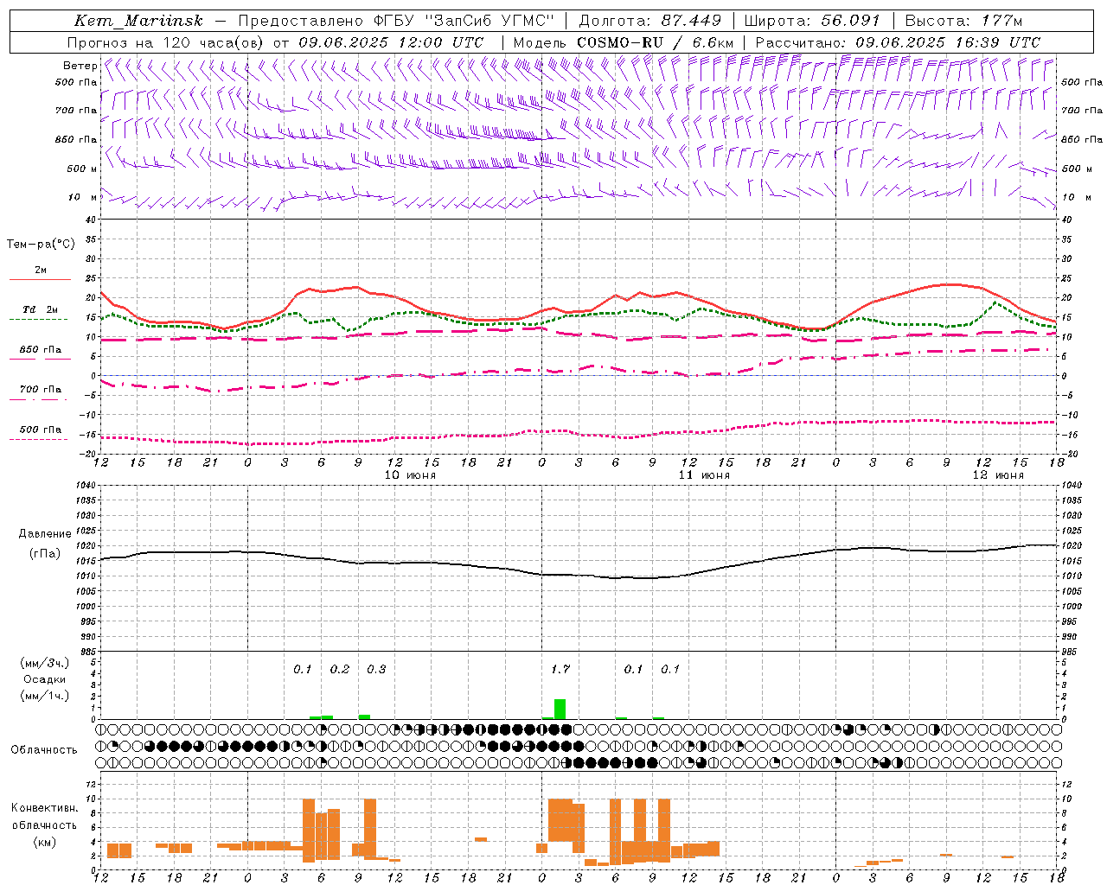The width and height of the screenshot is (1107, 885).
Task: Click the (мм/3ч.) precipitation unit label
Action: tap(45, 663)
